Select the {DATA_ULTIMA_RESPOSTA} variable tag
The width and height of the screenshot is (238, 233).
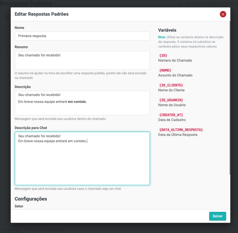click(181, 130)
